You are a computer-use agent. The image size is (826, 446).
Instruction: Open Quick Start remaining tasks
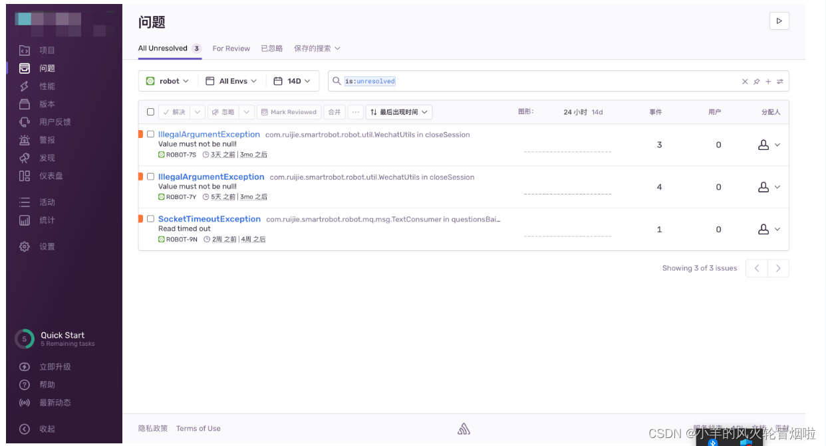click(56, 339)
